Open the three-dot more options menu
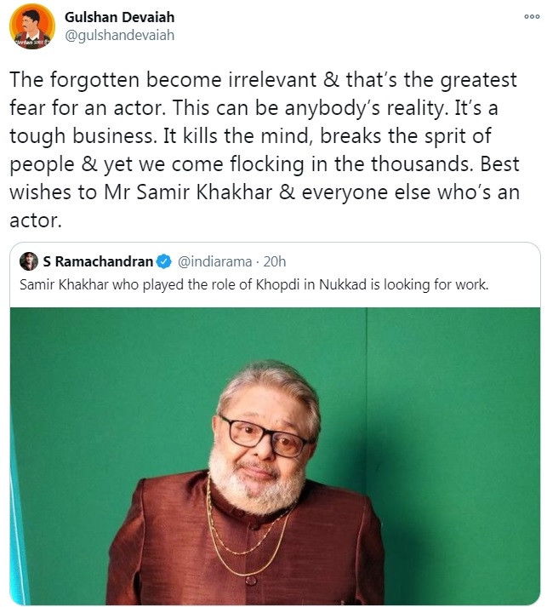The width and height of the screenshot is (547, 607). [x=532, y=17]
